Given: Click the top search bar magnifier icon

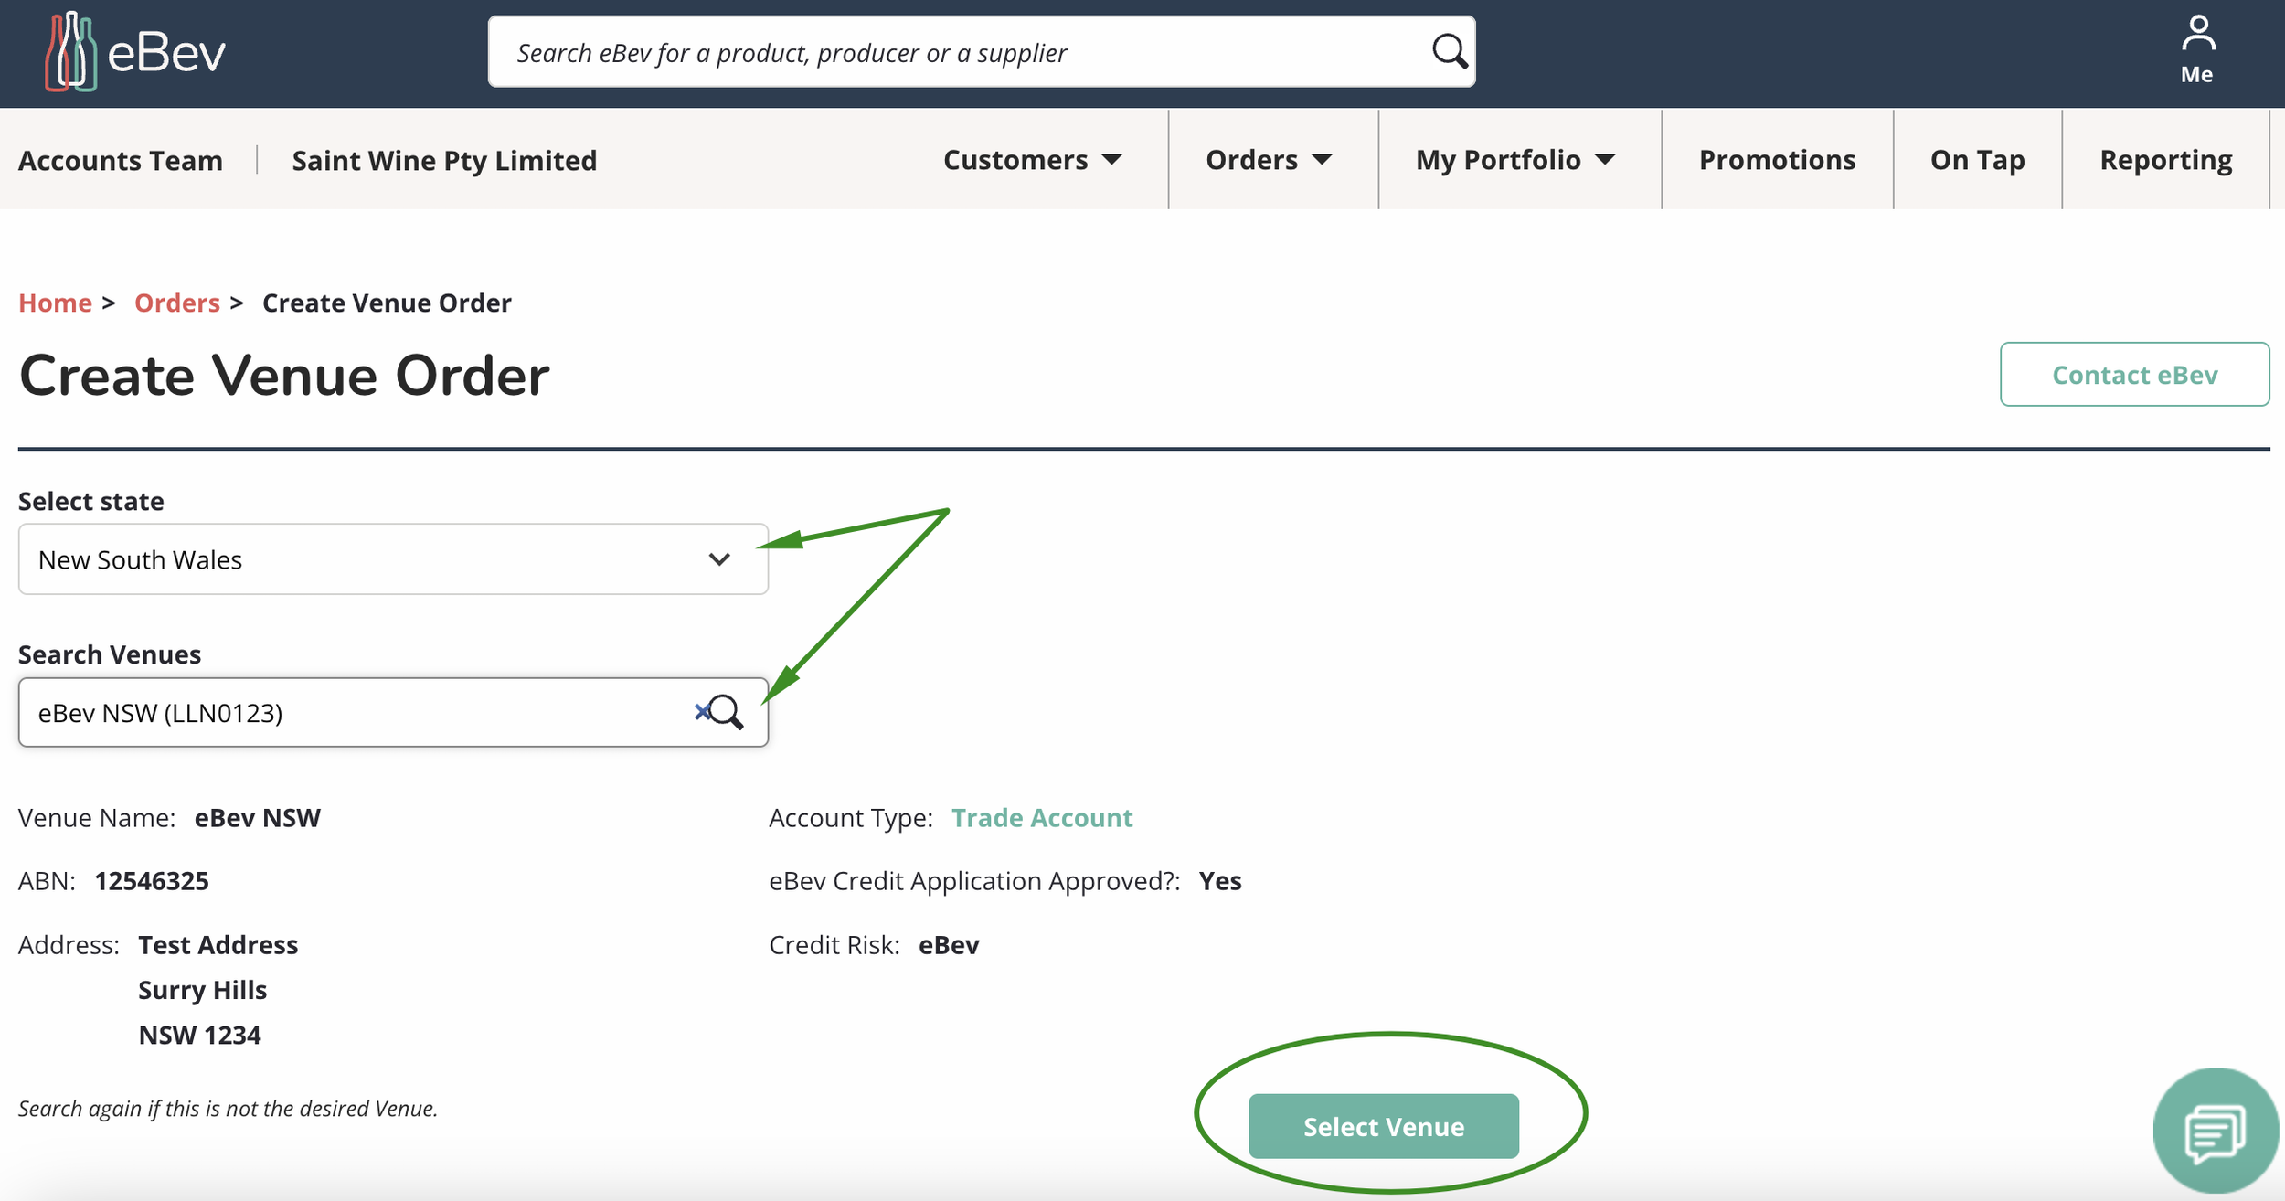Looking at the screenshot, I should click(1449, 52).
